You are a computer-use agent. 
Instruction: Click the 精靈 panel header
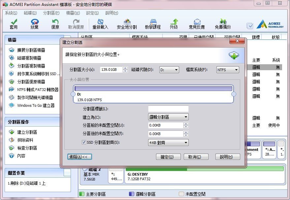[34, 40]
